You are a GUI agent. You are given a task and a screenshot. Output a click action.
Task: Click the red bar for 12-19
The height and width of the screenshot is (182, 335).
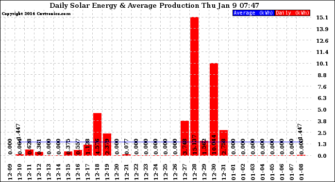[107, 145]
